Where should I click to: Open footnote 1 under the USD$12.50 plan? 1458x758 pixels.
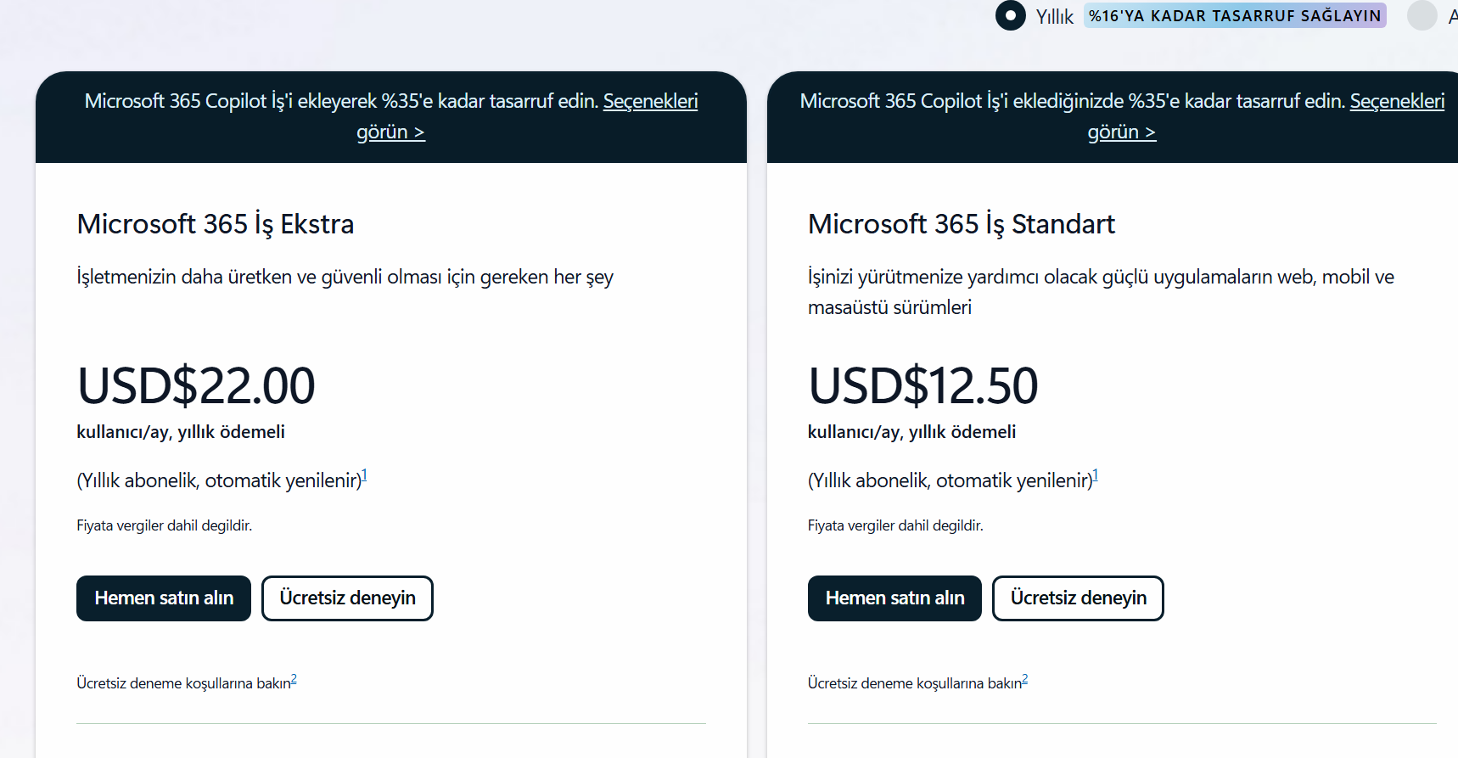tap(1095, 475)
